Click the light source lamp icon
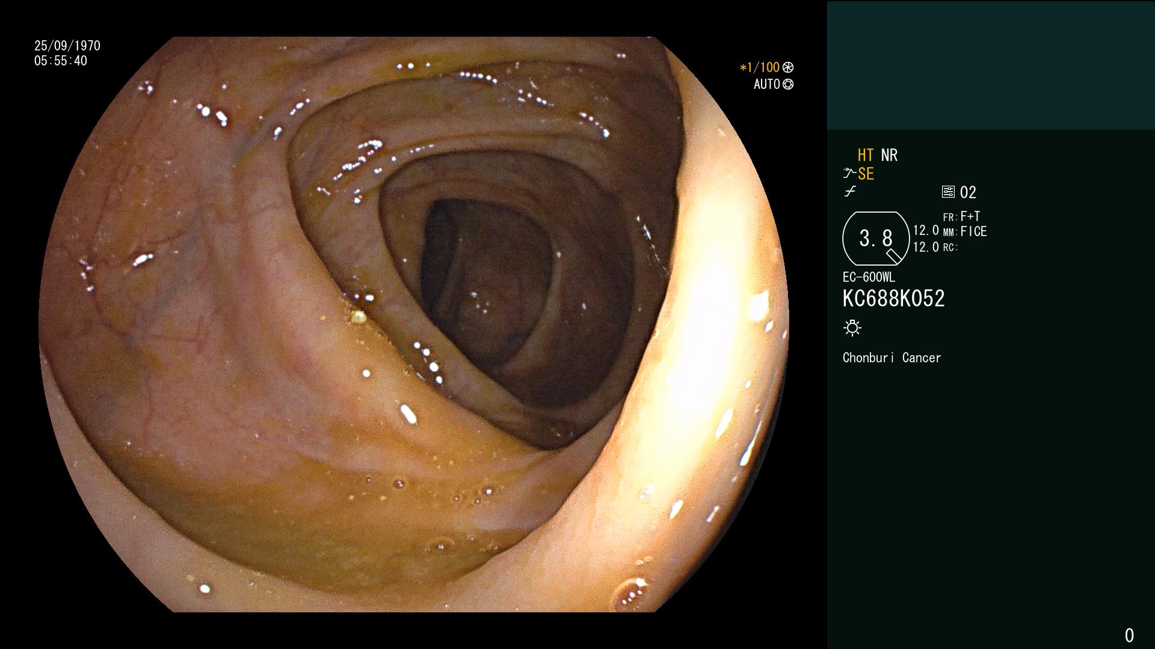Image resolution: width=1155 pixels, height=649 pixels. [852, 328]
